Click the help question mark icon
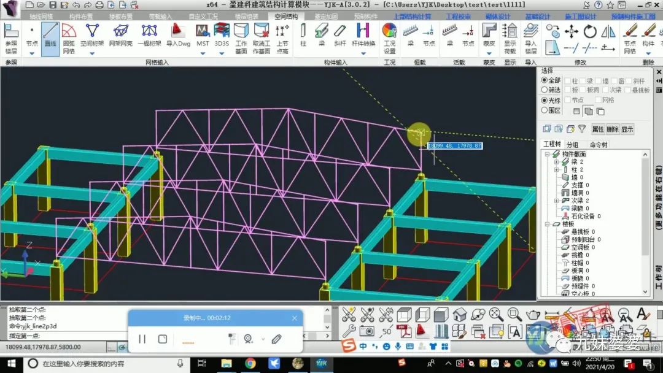 coord(598,5)
